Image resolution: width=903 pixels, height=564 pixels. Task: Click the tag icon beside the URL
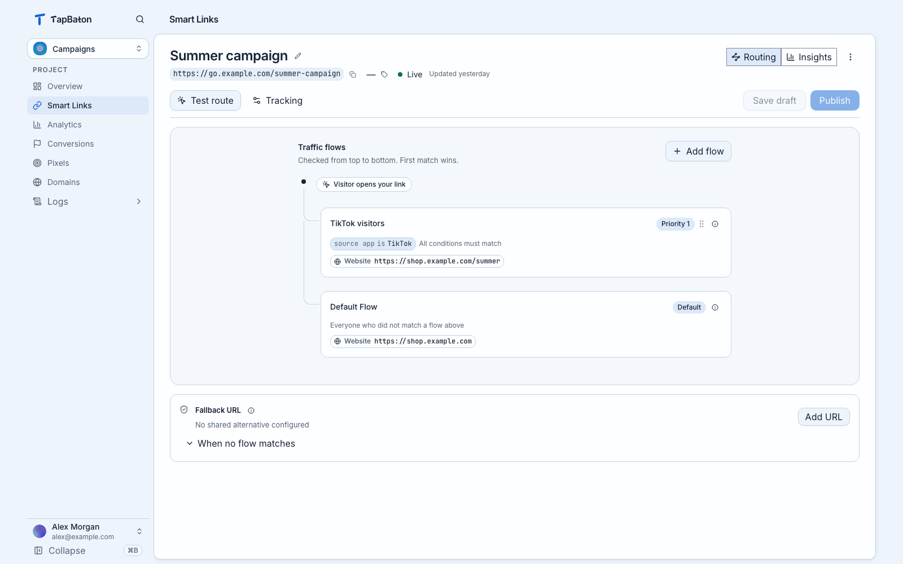click(384, 74)
